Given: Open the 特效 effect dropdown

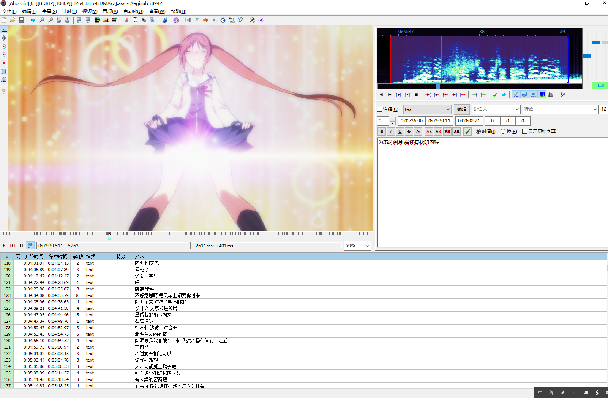Looking at the screenshot, I should click(x=561, y=109).
